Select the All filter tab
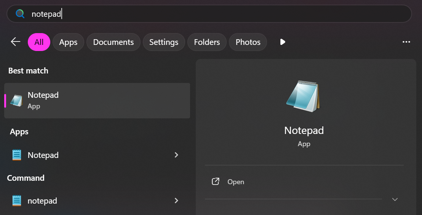This screenshot has width=422, height=215. (39, 42)
